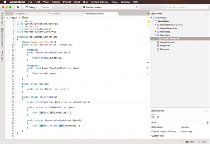This screenshot has height=144, width=210.
Task: Click the References folder icon
Action: [158, 32]
